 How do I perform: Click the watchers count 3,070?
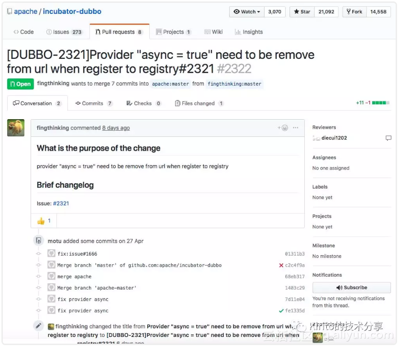click(275, 11)
